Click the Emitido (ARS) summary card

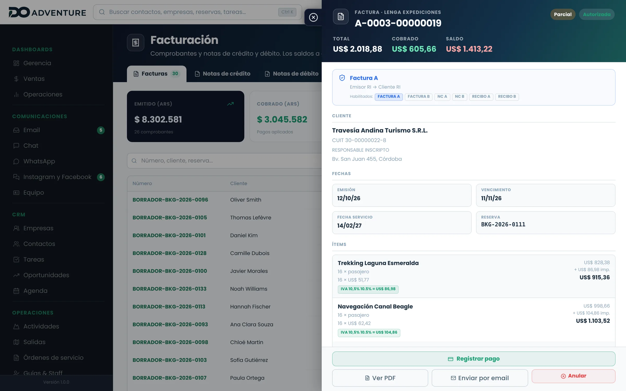pos(185,117)
